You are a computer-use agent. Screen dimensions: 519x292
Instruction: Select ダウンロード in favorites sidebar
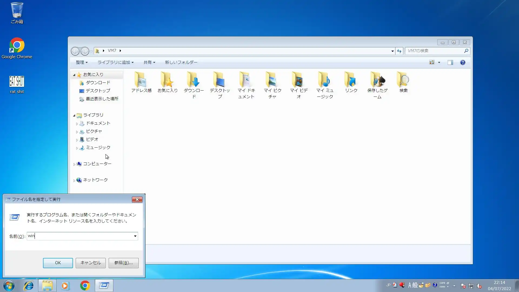point(98,83)
